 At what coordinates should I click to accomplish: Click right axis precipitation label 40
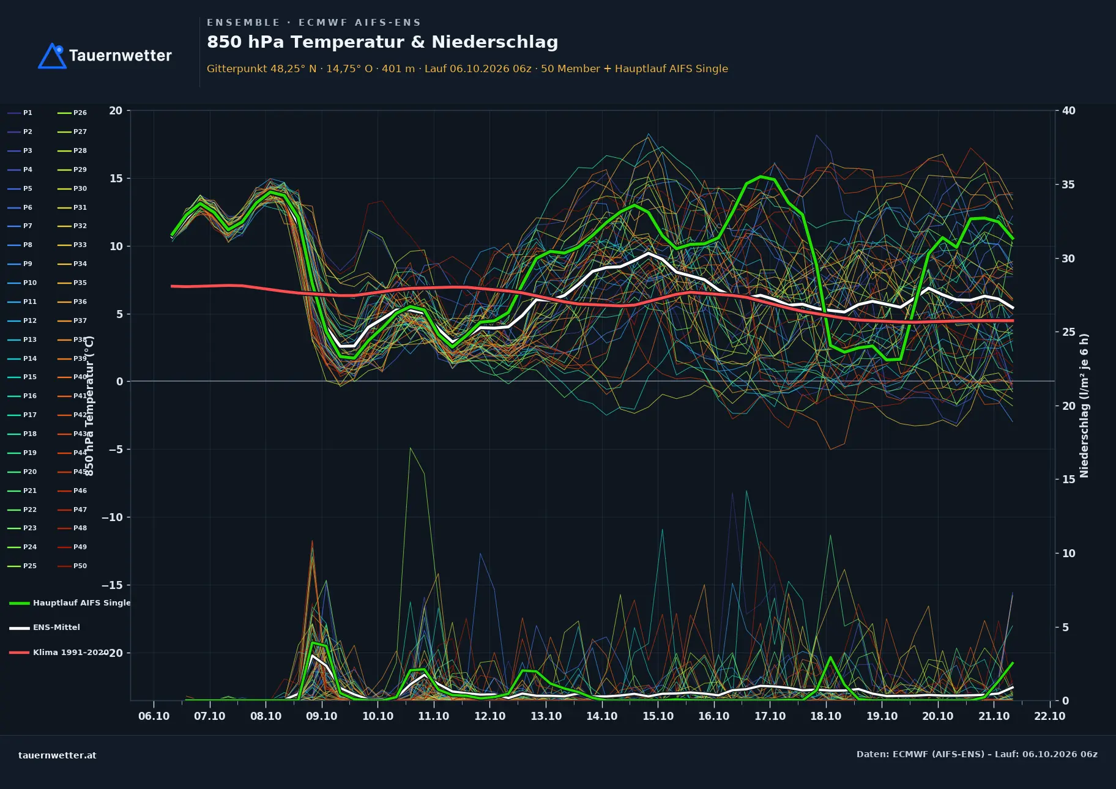coord(1069,111)
